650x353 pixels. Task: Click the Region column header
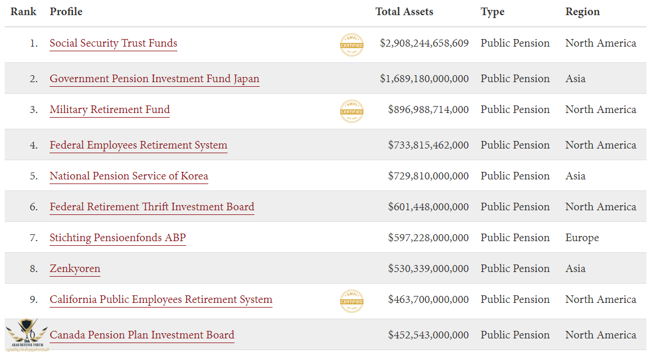tap(582, 12)
